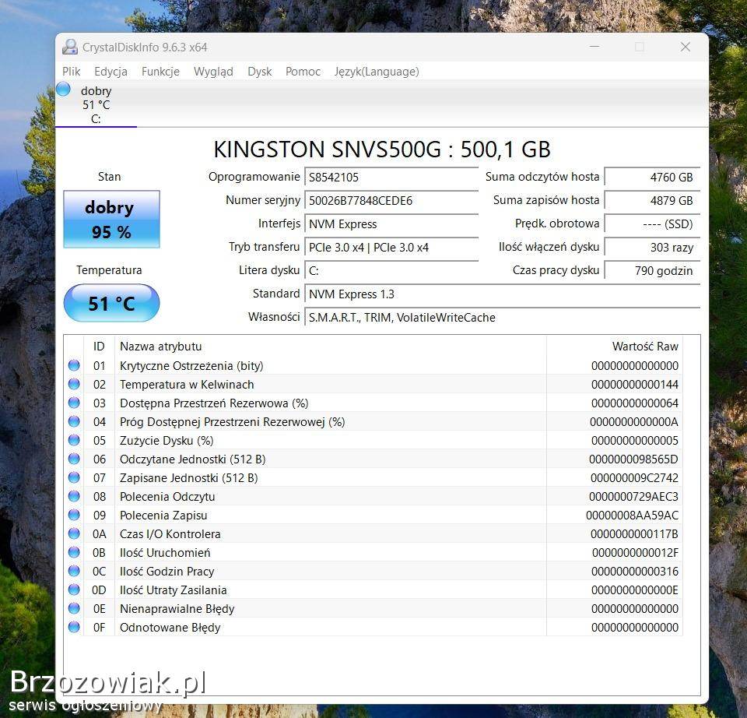
Task: Close the CrystalDiskInfo window
Action: pyautogui.click(x=685, y=47)
